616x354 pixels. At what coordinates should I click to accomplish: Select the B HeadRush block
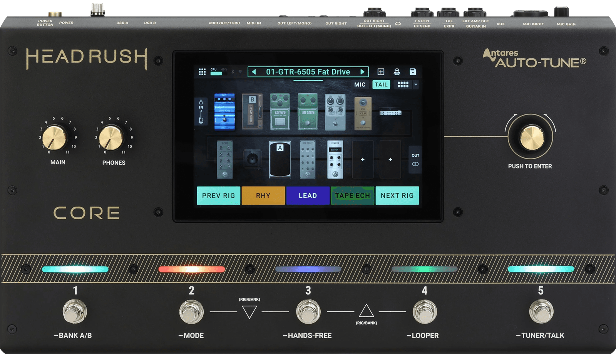(252, 111)
